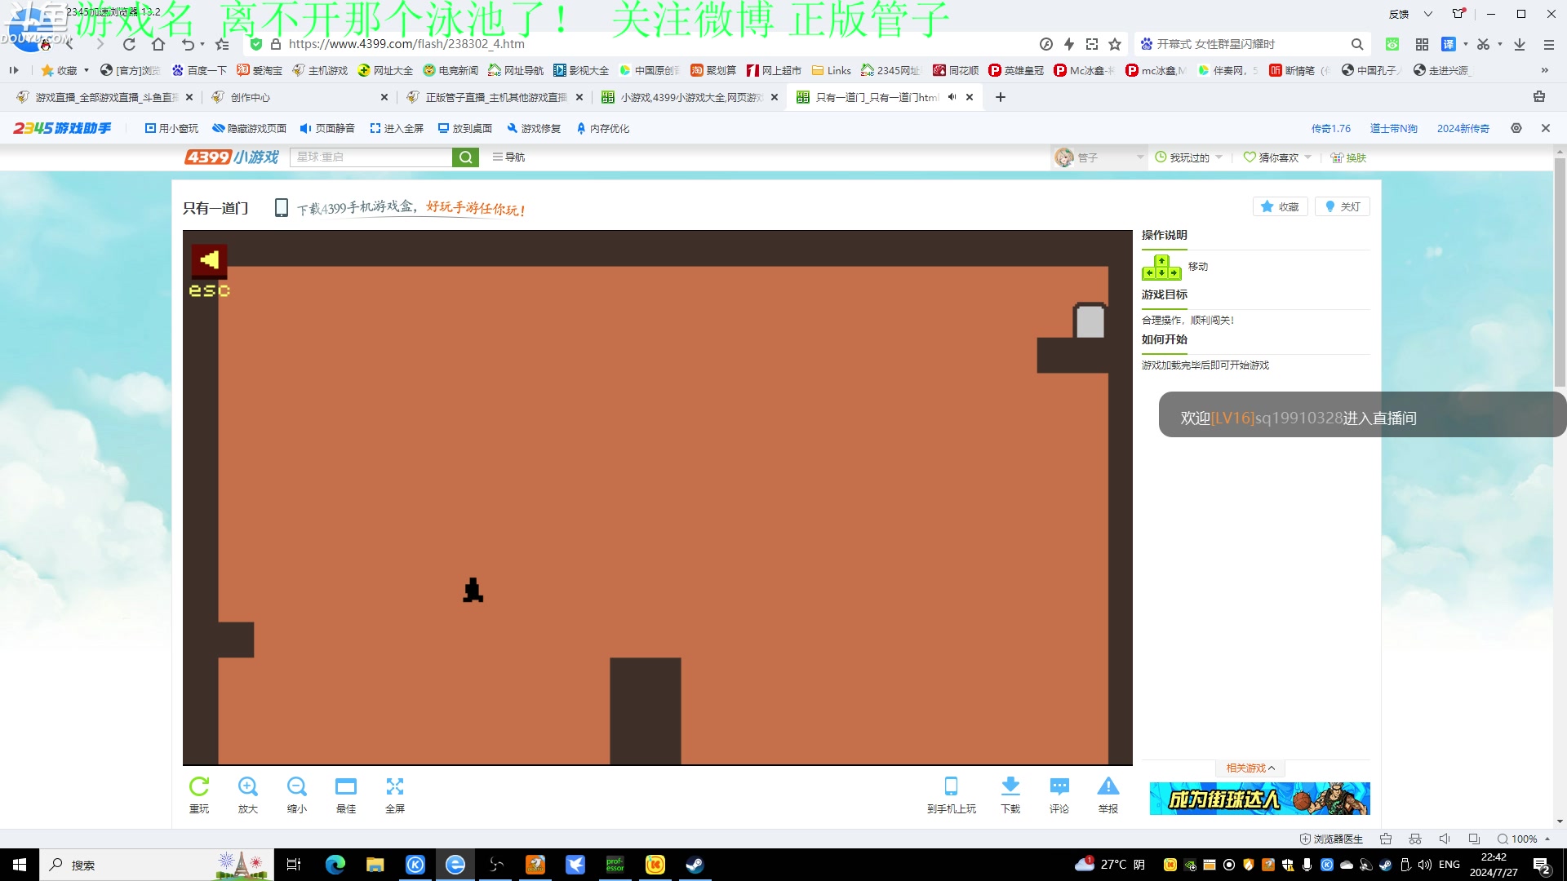Toggle 页面静音 page mute
The image size is (1567, 881).
tap(327, 128)
